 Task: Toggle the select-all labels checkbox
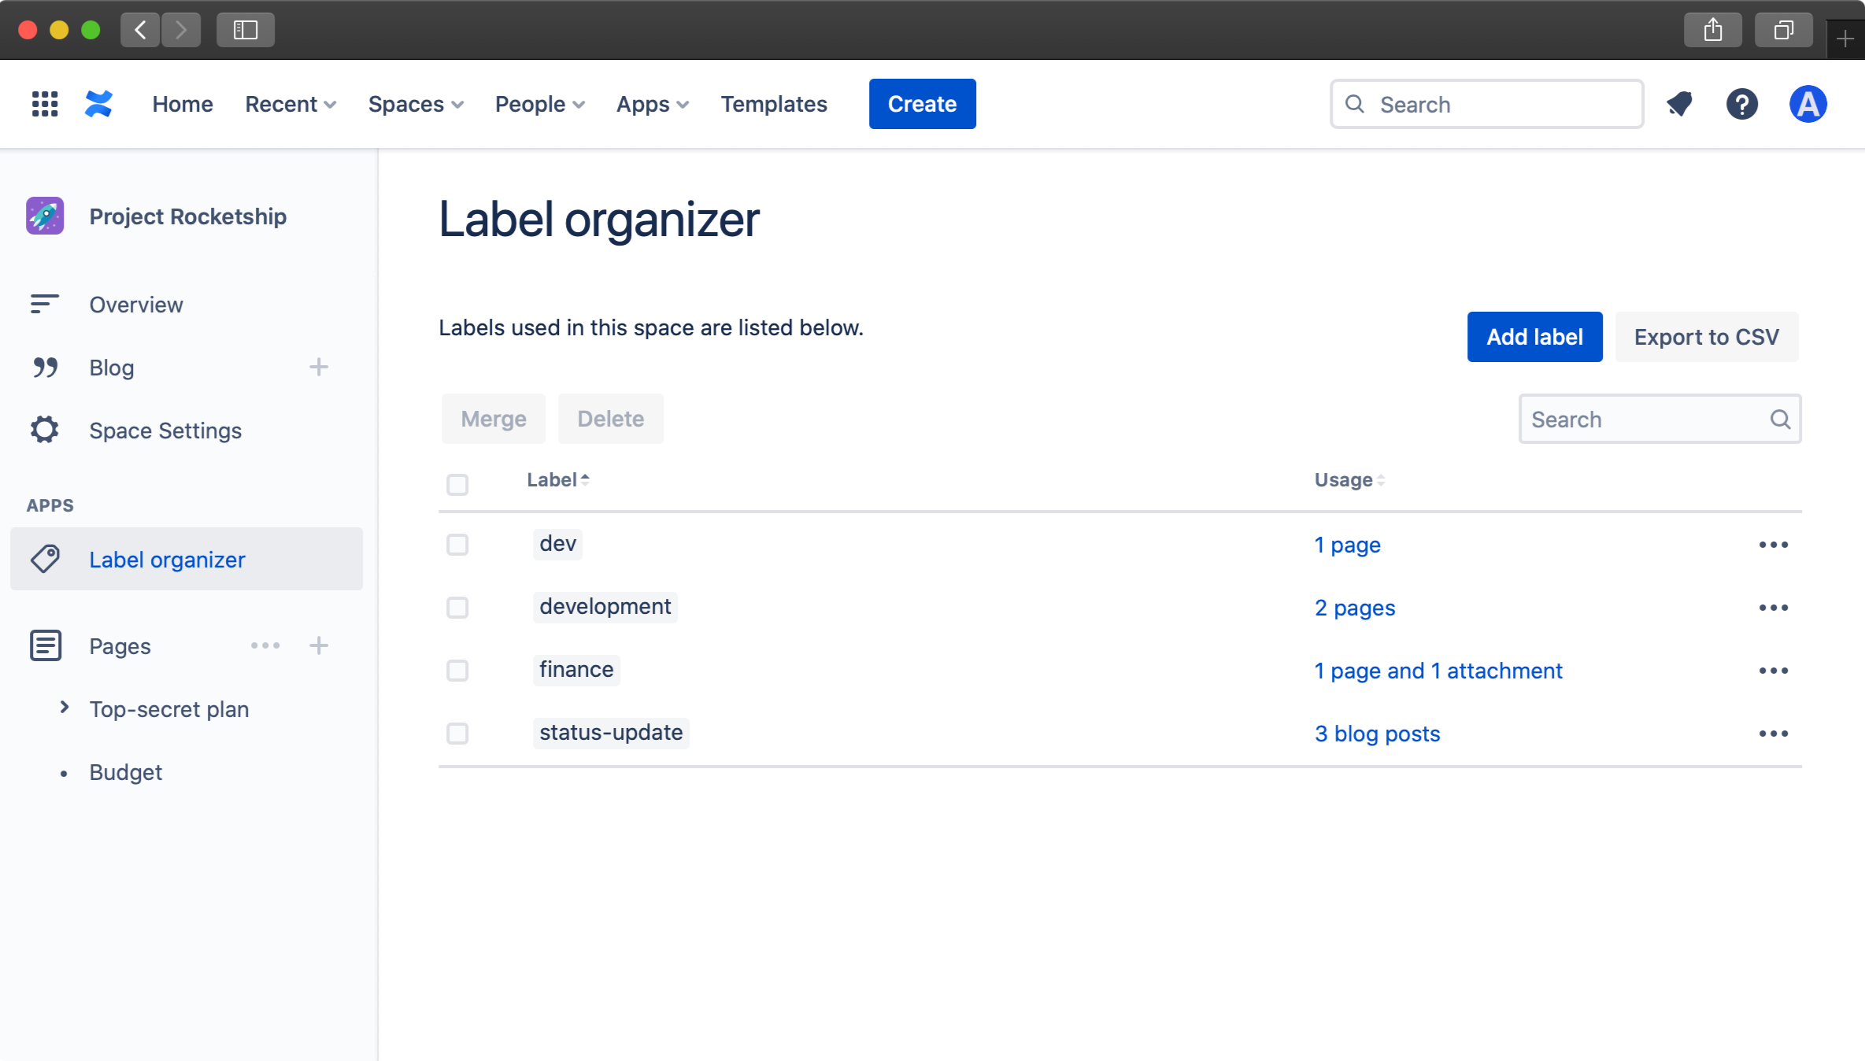click(x=457, y=484)
